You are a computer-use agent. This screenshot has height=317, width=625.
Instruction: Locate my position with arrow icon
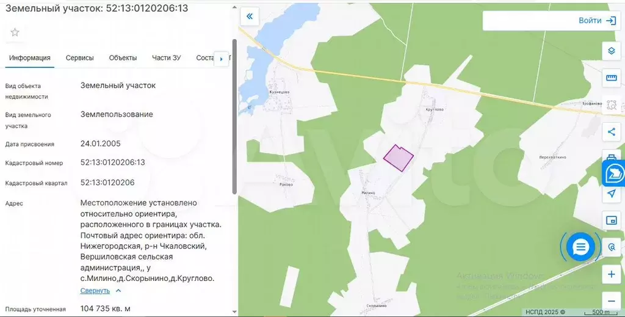point(611,194)
